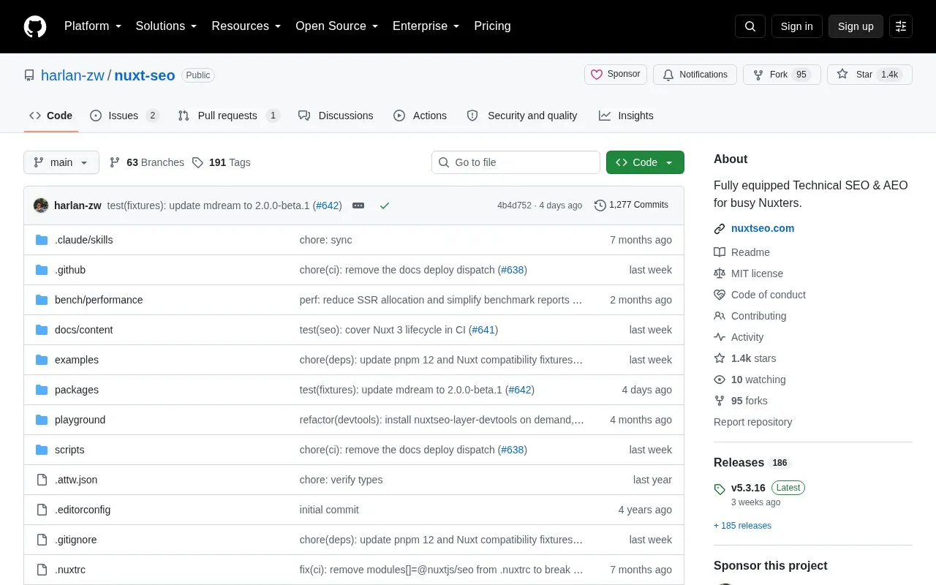This screenshot has width=936, height=585.
Task: Click the Sign in button
Action: click(x=797, y=26)
